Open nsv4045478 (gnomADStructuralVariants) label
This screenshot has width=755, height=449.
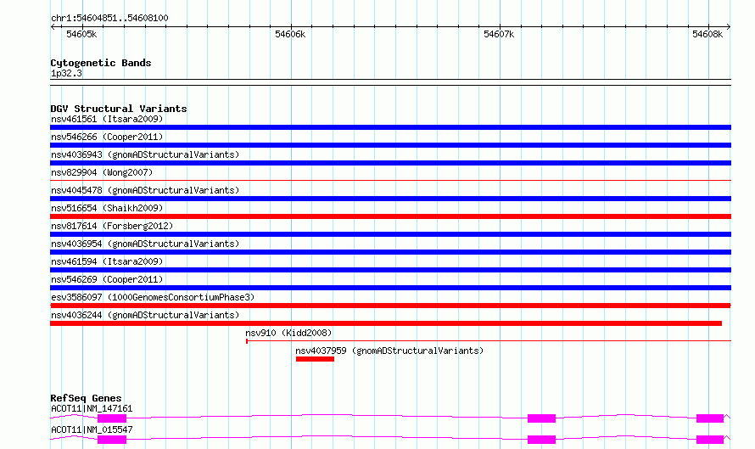pyautogui.click(x=145, y=190)
